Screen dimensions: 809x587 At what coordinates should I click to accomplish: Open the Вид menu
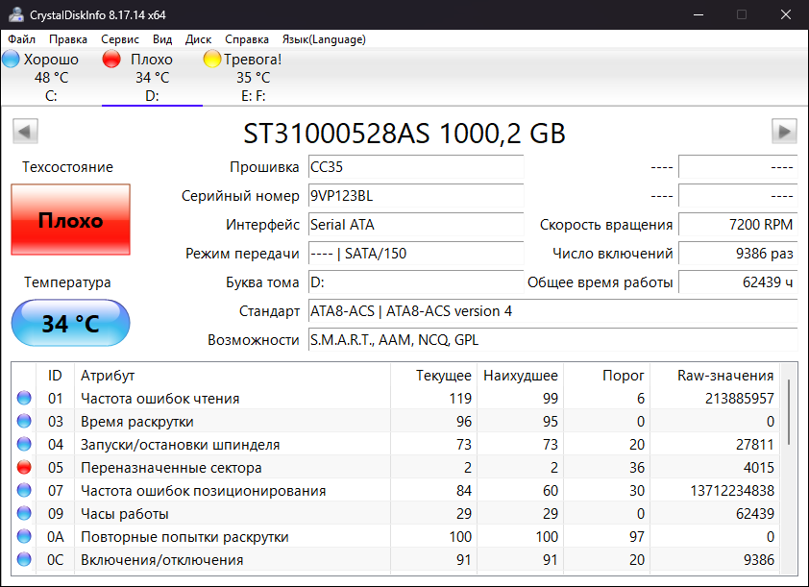tap(162, 39)
